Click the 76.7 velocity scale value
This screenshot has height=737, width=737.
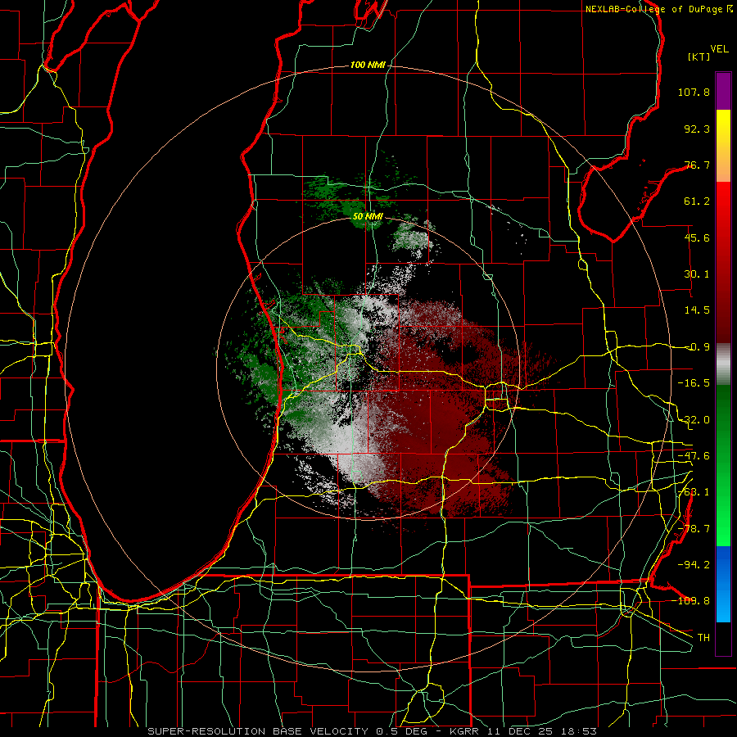tap(697, 165)
